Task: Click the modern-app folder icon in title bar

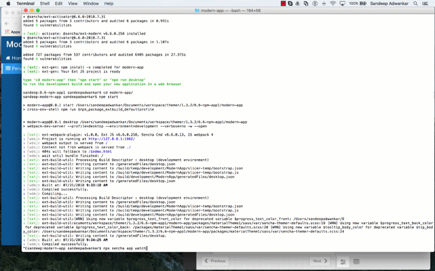Action: [197, 11]
